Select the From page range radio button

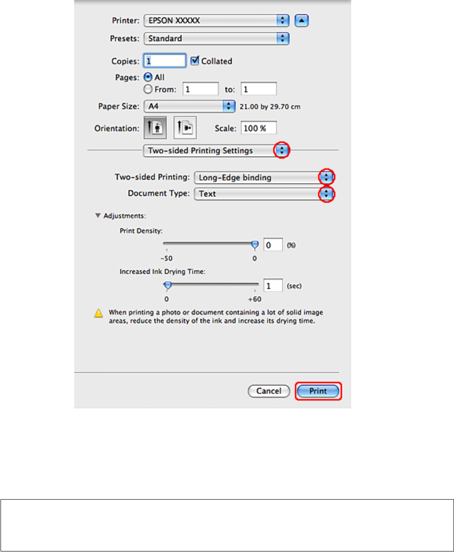pyautogui.click(x=148, y=89)
